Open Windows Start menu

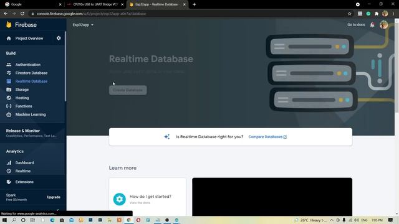(4, 220)
